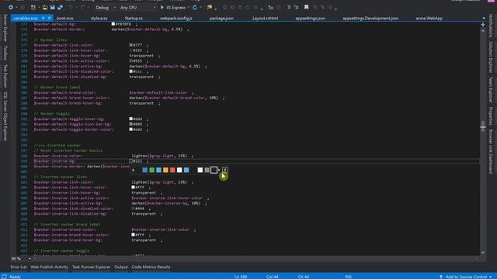Viewport: 497px width, 279px height.
Task: Click the vertical scrollbar thumb in editor
Action: [483, 126]
